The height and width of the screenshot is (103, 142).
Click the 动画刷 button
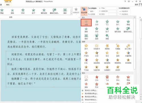tap(91, 14)
